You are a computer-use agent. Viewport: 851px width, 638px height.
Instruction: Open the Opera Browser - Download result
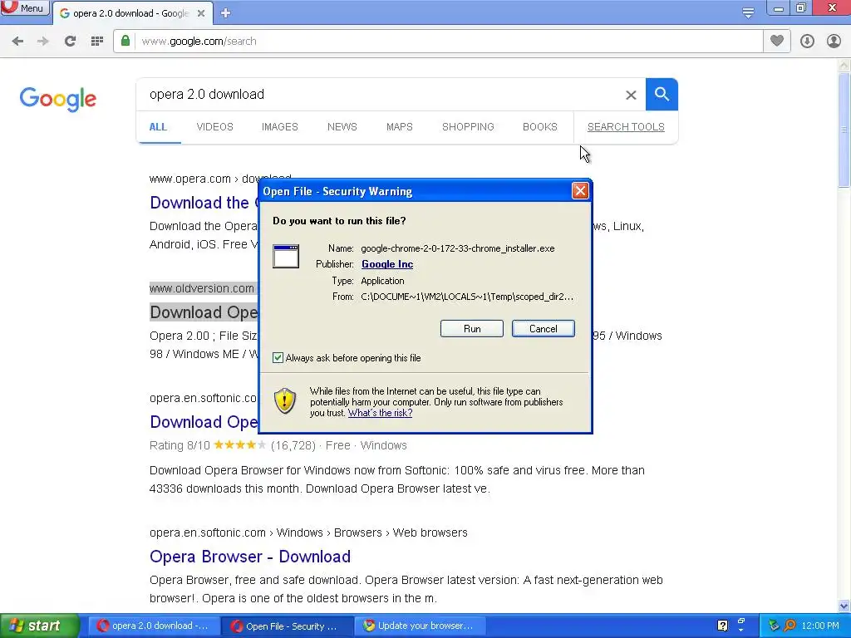pyautogui.click(x=249, y=557)
